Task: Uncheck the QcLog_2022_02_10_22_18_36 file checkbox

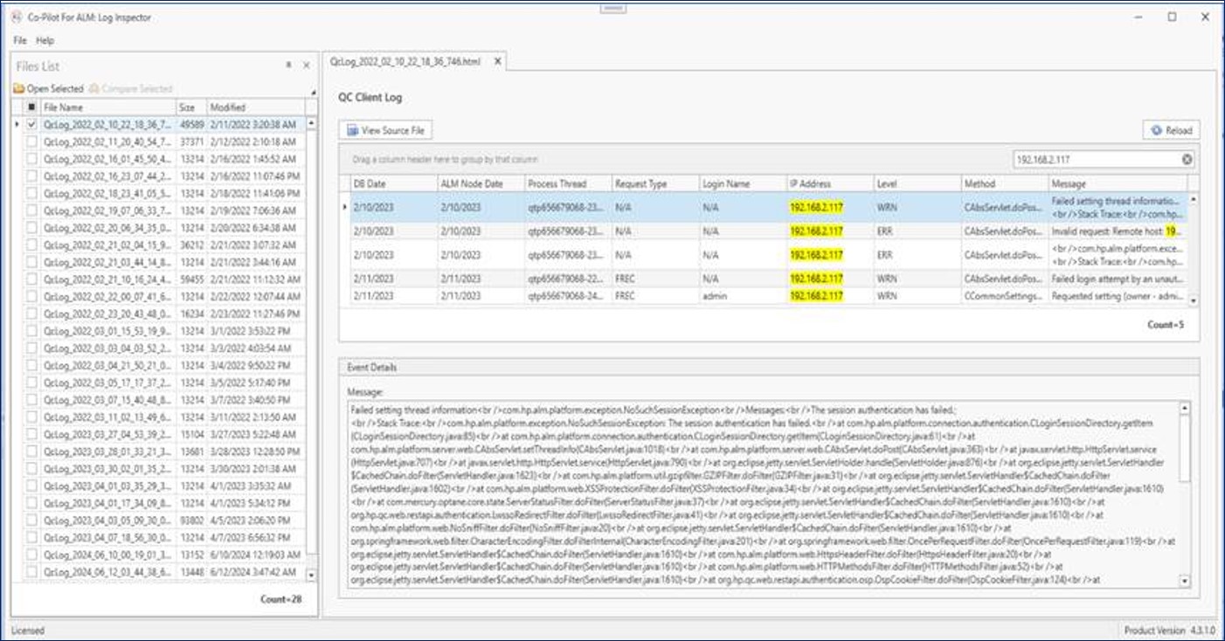Action: (32, 125)
